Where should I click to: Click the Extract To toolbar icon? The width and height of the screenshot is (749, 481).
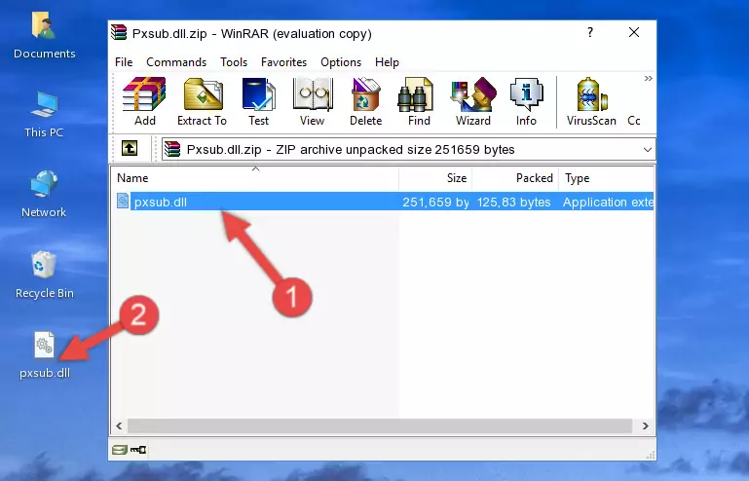point(202,101)
